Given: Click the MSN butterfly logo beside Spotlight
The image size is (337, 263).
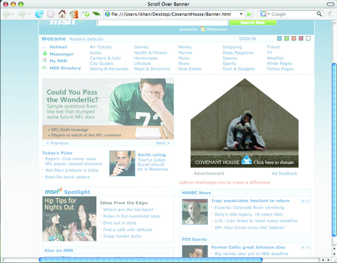Looking at the screenshot, I should [53, 191].
